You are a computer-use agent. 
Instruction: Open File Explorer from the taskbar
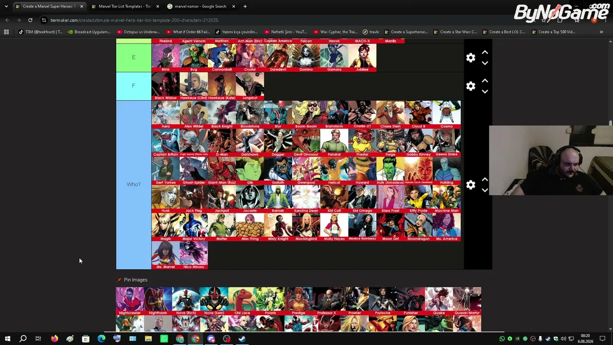(x=148, y=339)
